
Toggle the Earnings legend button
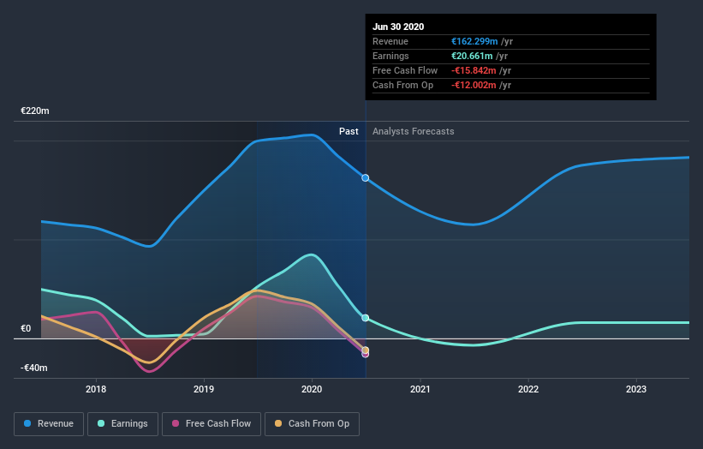[x=122, y=424]
